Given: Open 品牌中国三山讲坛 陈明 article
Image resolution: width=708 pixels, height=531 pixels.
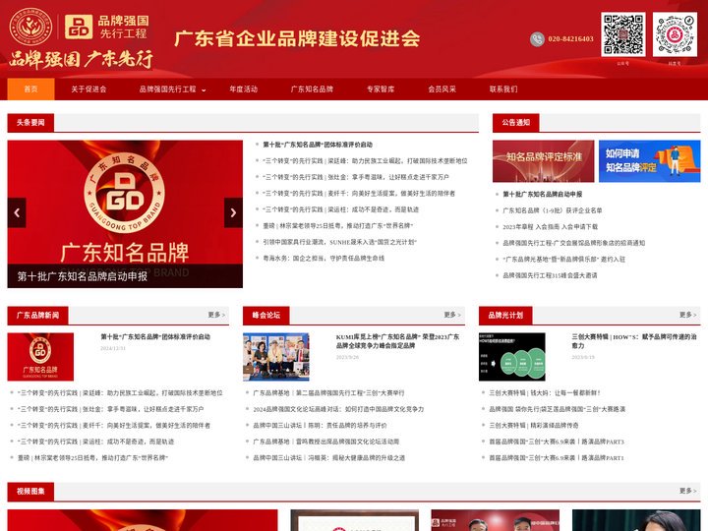Looking at the screenshot, I should click(x=321, y=426).
